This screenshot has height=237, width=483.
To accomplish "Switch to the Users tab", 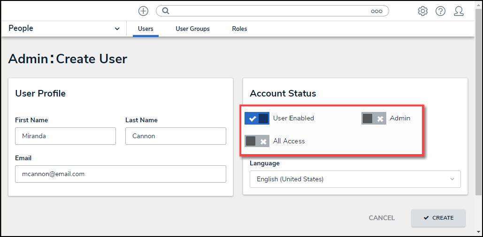I will click(x=146, y=29).
